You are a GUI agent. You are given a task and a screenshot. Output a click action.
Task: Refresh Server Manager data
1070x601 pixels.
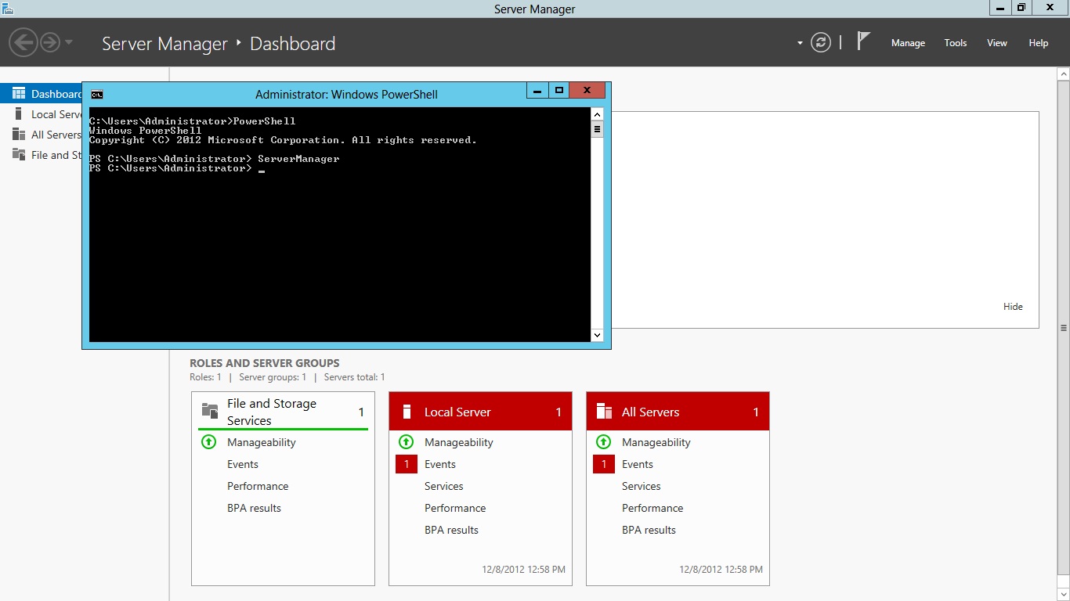(820, 42)
